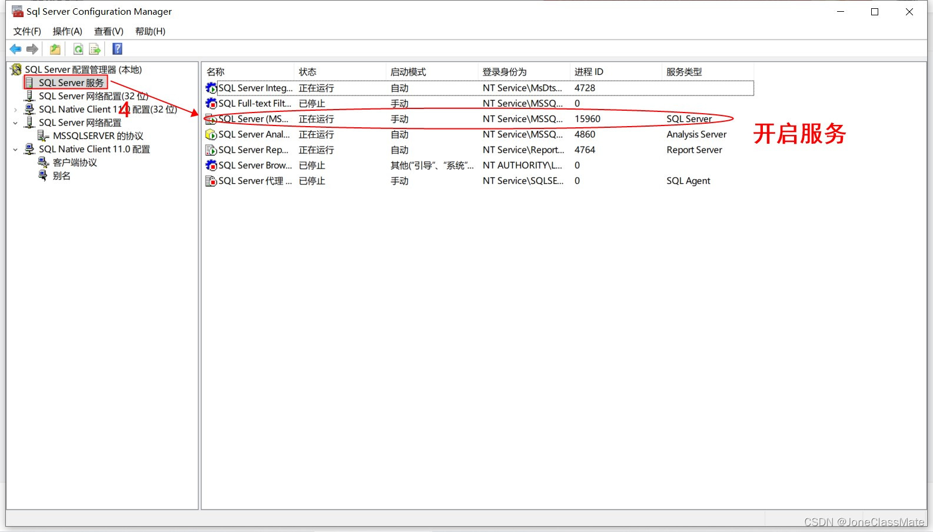Sort by the 状态 column header
The image size is (933, 532).
(340, 72)
